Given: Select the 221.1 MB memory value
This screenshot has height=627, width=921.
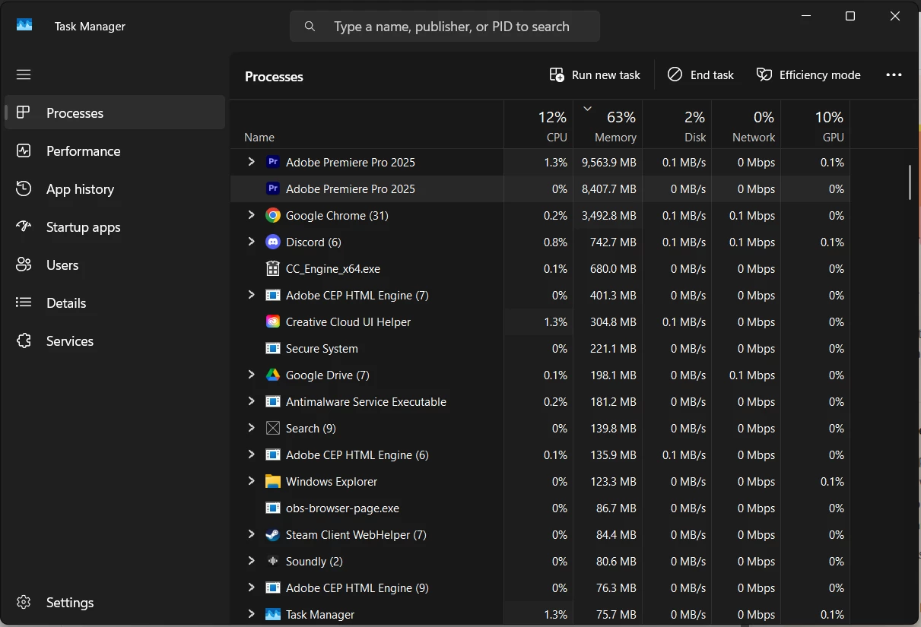Looking at the screenshot, I should 612,348.
